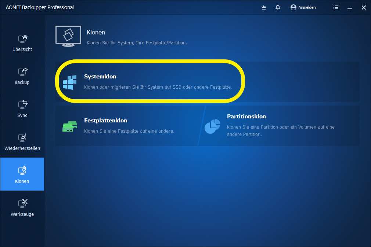Click the 'AOMEI Backupper Professional' title text
Screen dimensions: 371x247
(x=40, y=8)
